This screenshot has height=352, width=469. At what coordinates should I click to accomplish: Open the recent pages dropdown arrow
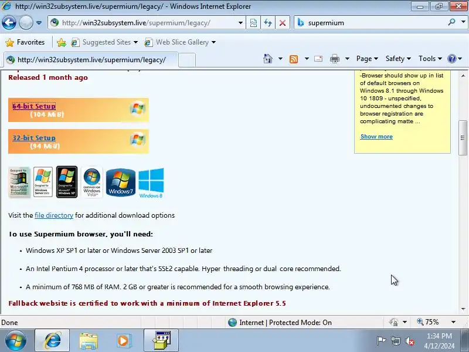tap(39, 23)
